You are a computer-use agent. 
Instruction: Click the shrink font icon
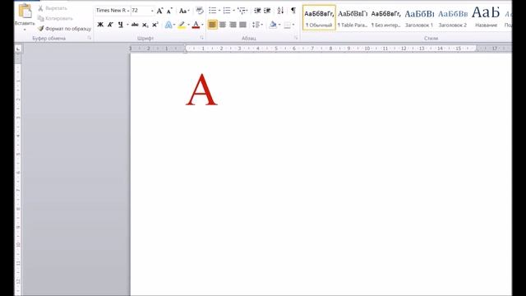click(x=169, y=11)
